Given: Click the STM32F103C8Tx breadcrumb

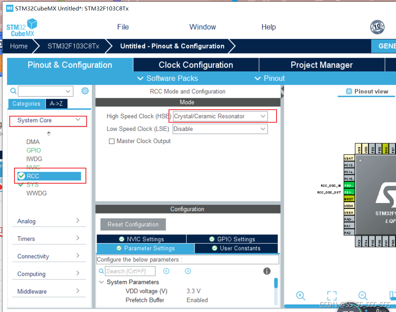Looking at the screenshot, I should [73, 46].
